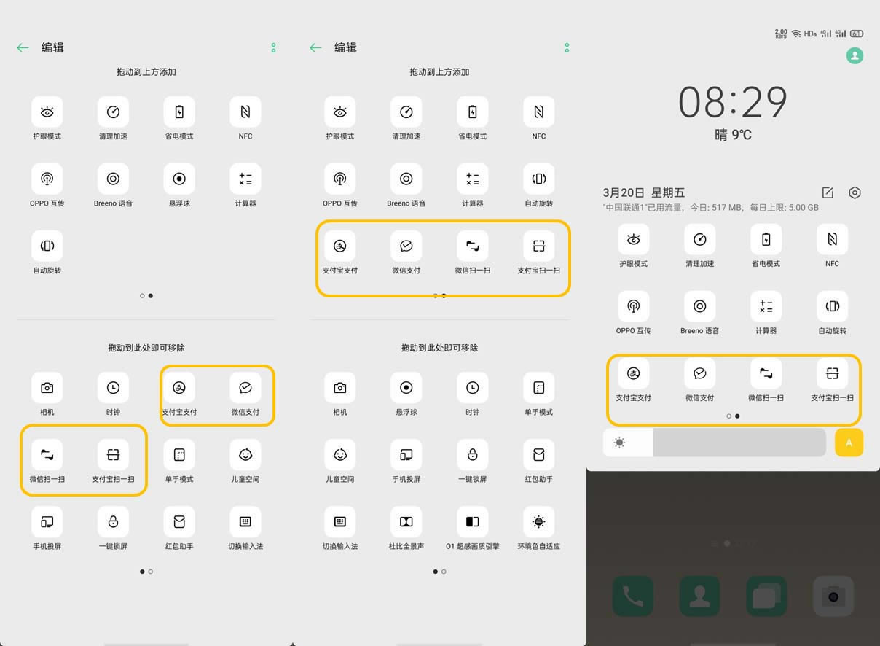880x646 pixels.
Task: Select 清理加速 tile in left 编辑 screen
Action: 113,112
